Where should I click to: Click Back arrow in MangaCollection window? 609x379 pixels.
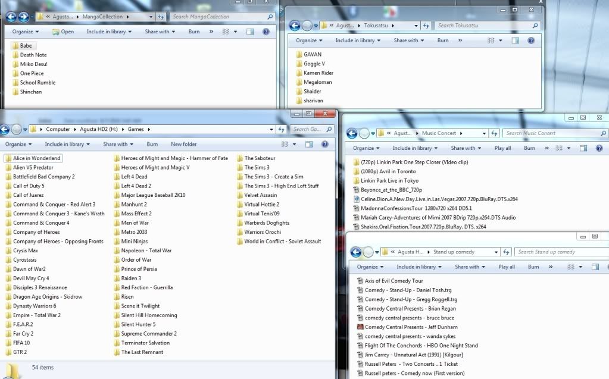tap(11, 17)
